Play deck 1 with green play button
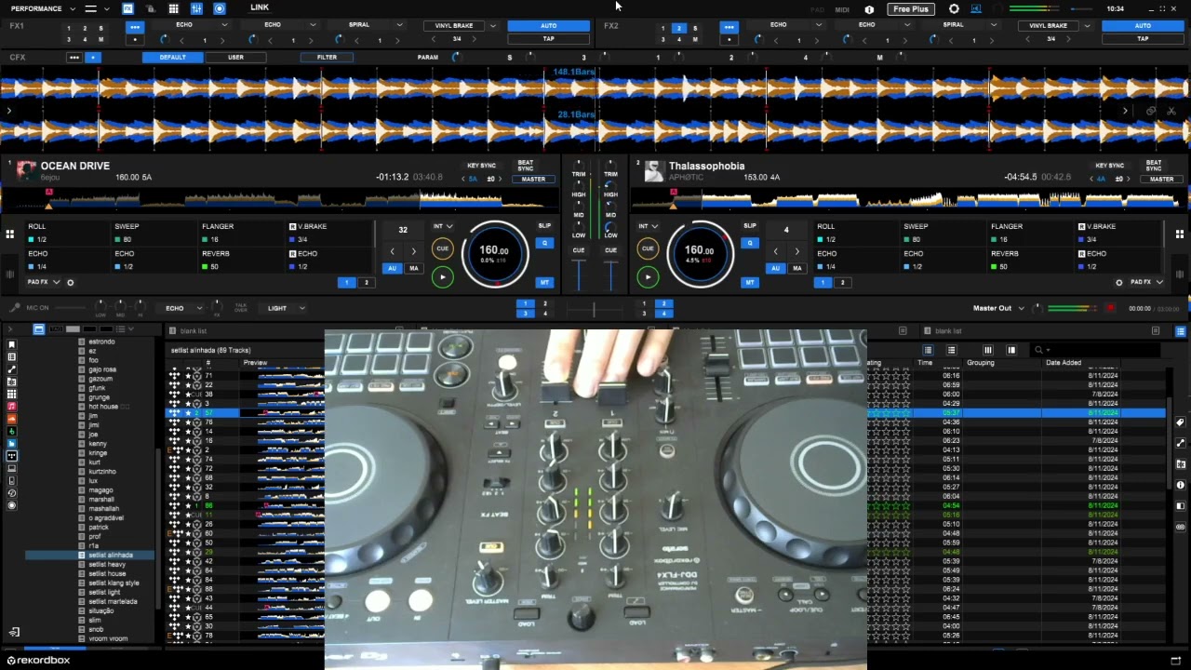This screenshot has height=670, width=1191. [x=443, y=276]
